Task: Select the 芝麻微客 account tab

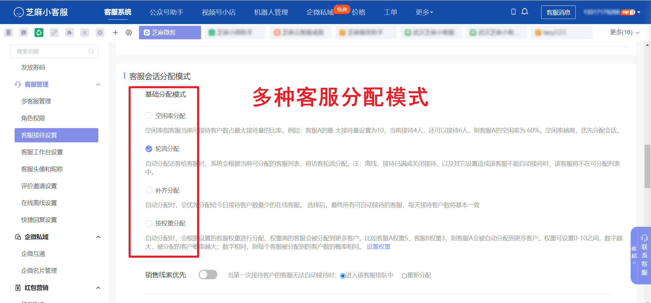Action: (x=170, y=33)
